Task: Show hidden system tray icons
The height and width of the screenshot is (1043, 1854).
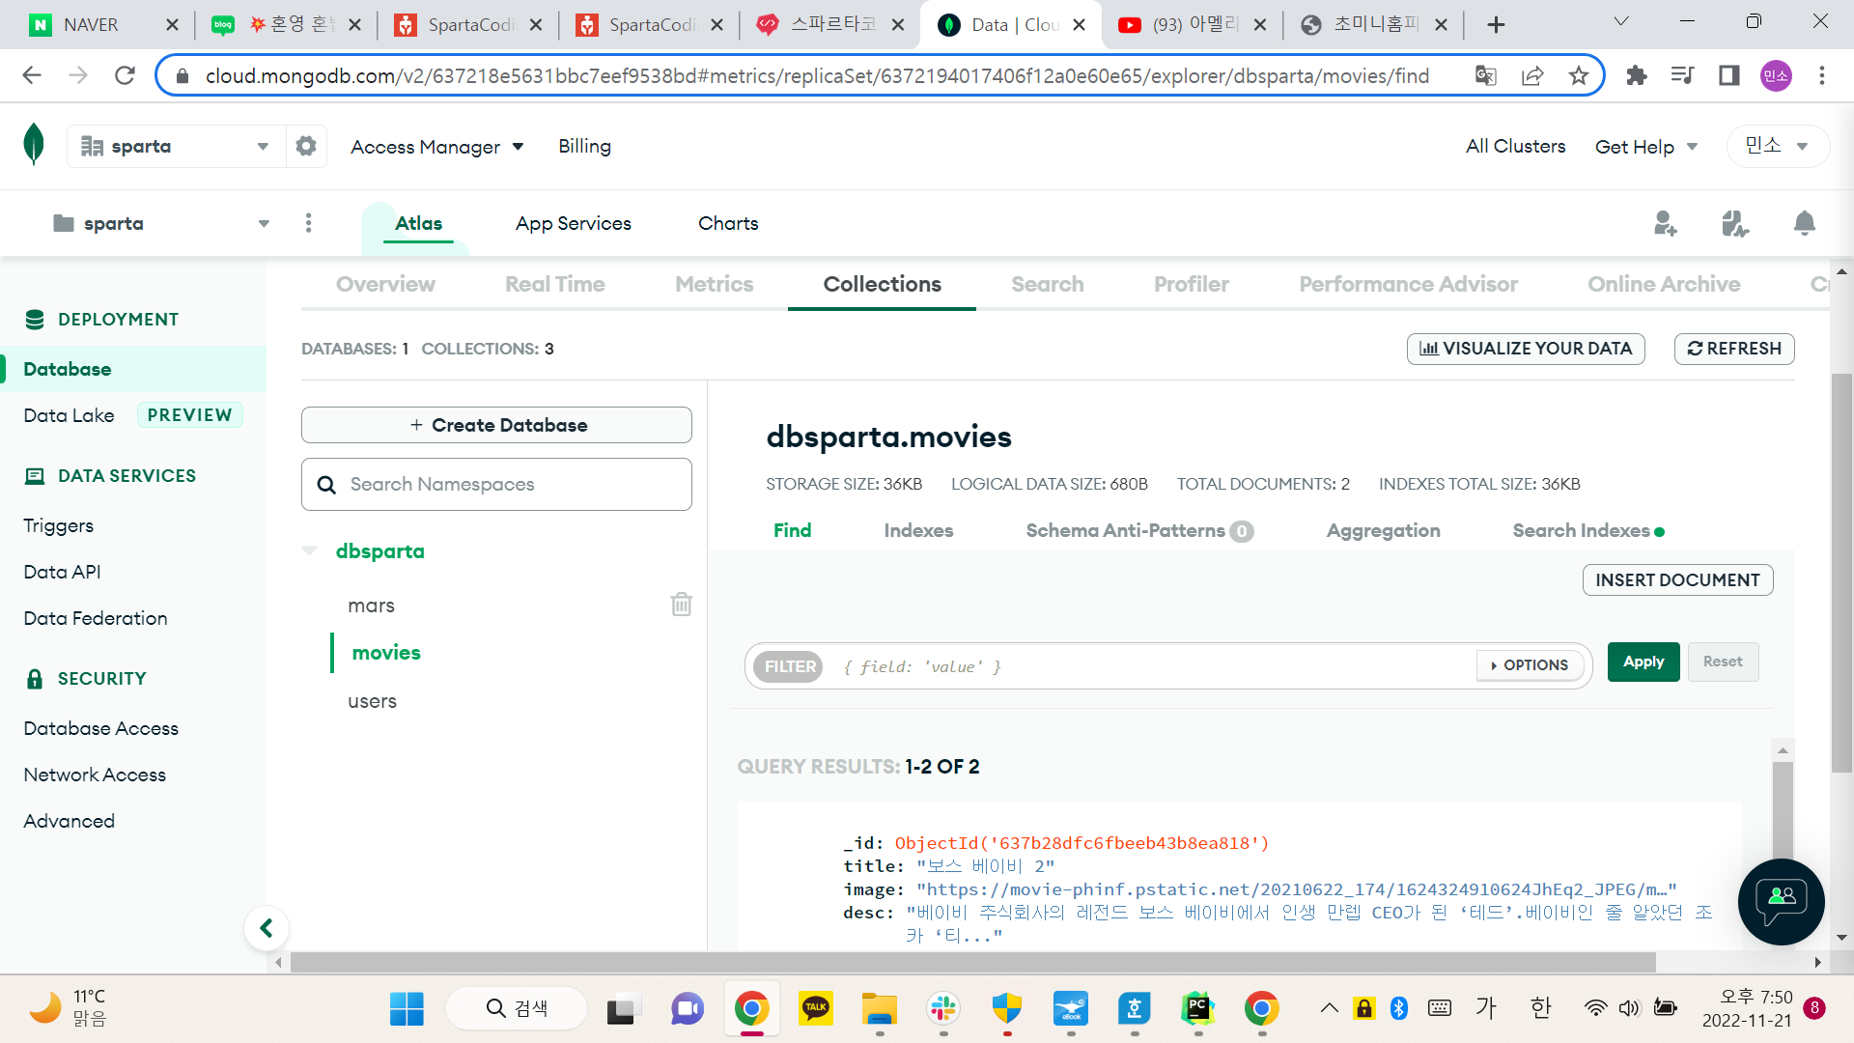Action: pos(1330,1009)
